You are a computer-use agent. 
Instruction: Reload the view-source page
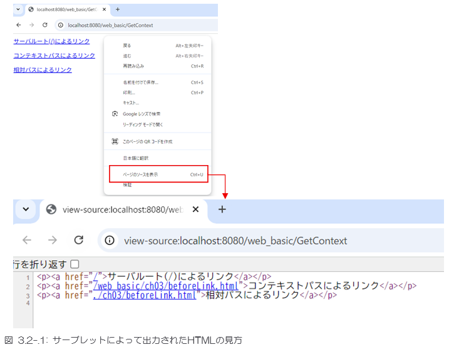[79, 241]
